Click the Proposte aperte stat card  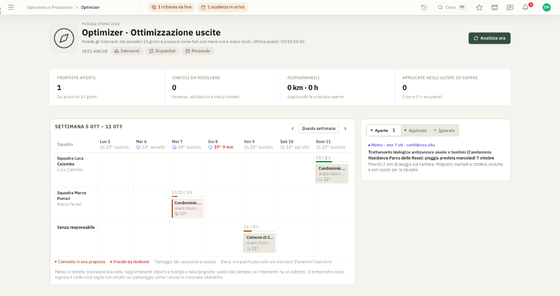[x=107, y=87]
